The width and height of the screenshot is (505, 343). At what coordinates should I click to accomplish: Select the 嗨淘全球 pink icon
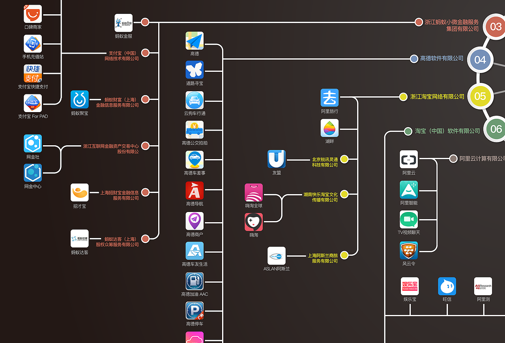point(254,193)
